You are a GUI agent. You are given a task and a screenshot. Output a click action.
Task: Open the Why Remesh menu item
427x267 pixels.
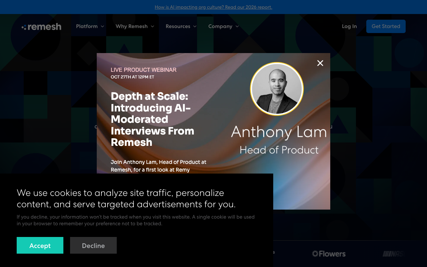tap(131, 26)
